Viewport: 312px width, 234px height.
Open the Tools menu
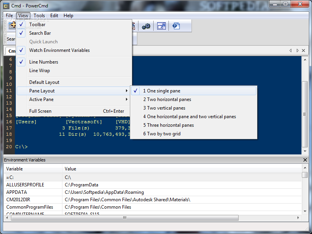point(39,16)
